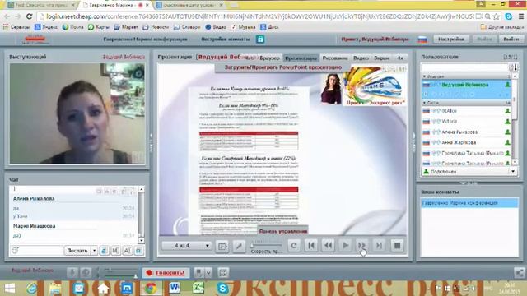Switch to the Чат tab in presentation panel
527x296 pixels.
tap(250, 58)
